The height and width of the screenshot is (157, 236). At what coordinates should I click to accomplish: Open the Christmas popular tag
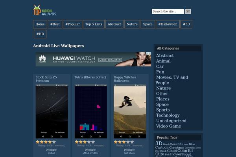[x=177, y=148]
